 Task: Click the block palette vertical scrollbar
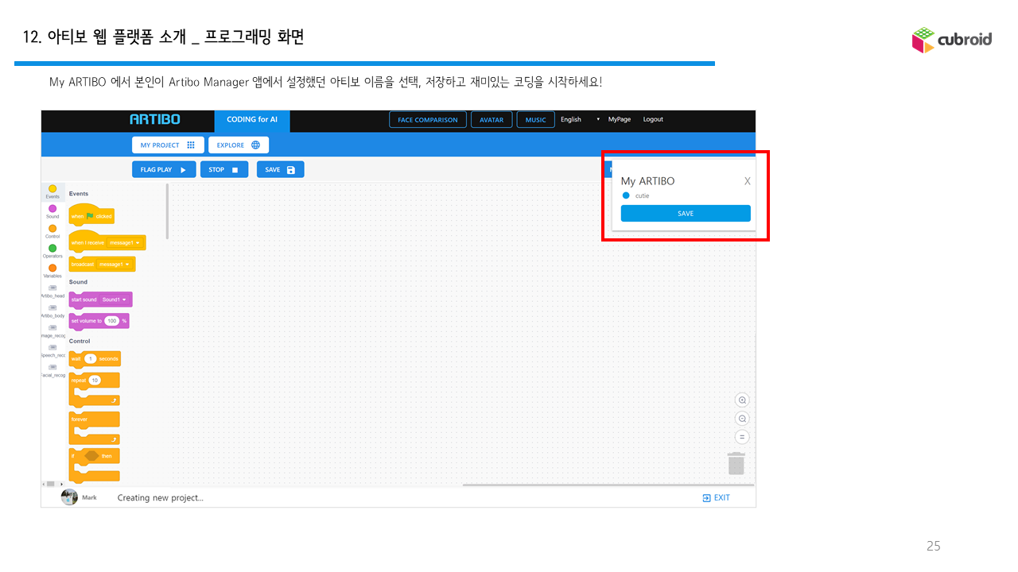[x=167, y=211]
